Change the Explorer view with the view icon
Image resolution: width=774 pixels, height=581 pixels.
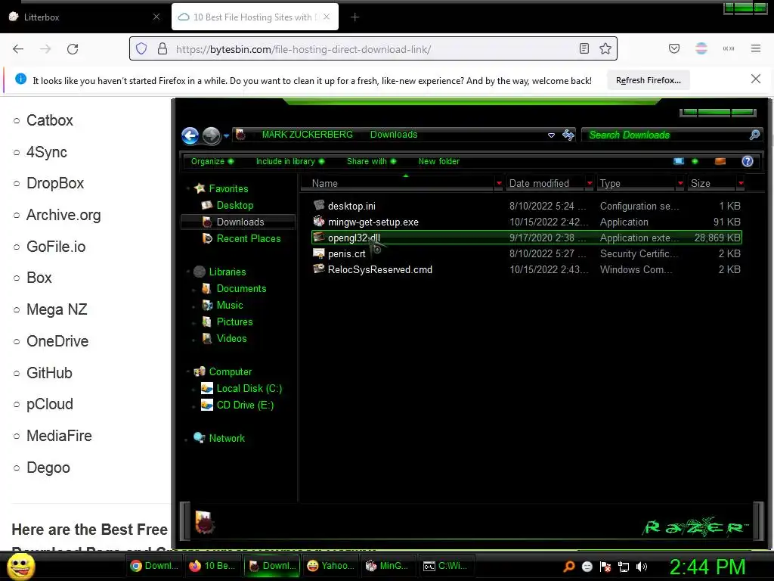[679, 162]
